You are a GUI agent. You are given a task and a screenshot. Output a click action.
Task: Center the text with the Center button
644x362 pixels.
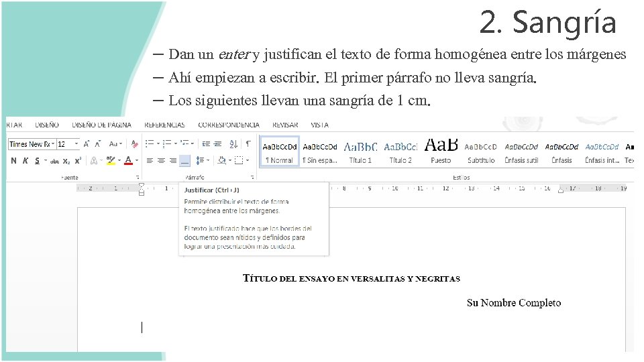(162, 160)
